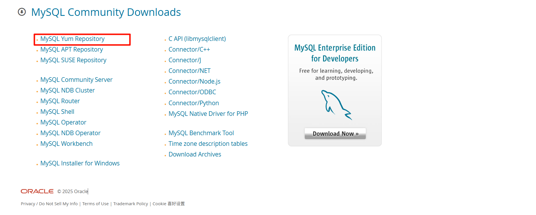Click the Oracle logo in footer
The image size is (536, 215).
pos(37,191)
